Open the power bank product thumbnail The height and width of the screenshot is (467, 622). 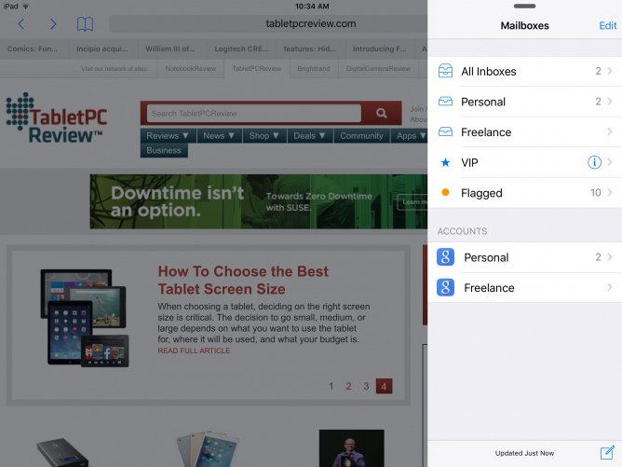62,452
